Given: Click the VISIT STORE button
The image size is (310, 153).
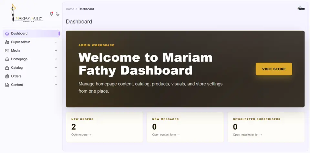Looking at the screenshot, I should (274, 69).
